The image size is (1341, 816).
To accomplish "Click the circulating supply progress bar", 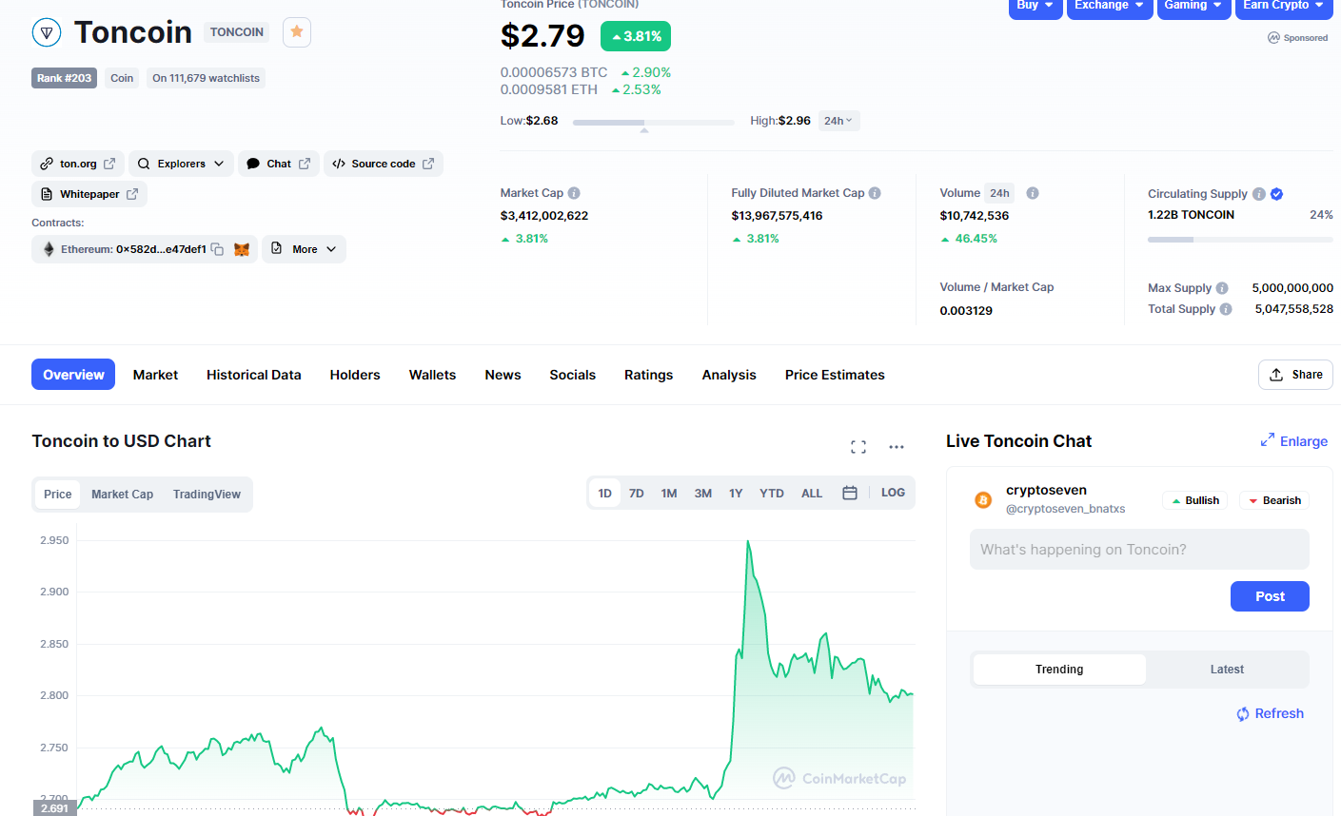I will (x=1240, y=240).
